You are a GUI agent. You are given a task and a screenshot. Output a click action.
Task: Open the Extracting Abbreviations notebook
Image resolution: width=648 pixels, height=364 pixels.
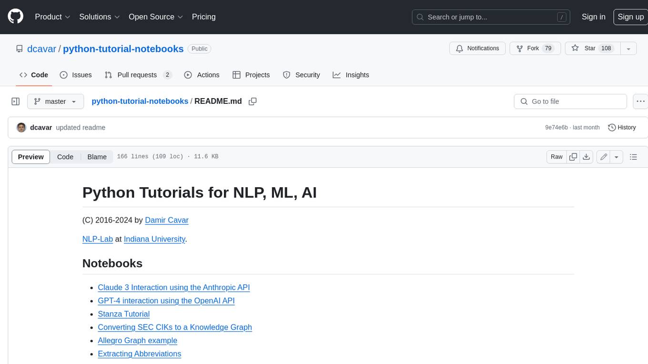(x=140, y=354)
